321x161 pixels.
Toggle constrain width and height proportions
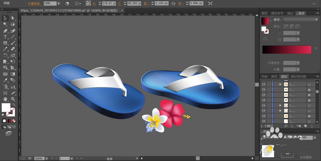pyautogui.click(x=173, y=4)
